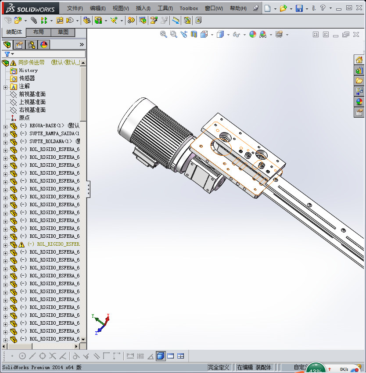Toggle the shaded cube view mode button
366x373 pixels.
pos(161,356)
